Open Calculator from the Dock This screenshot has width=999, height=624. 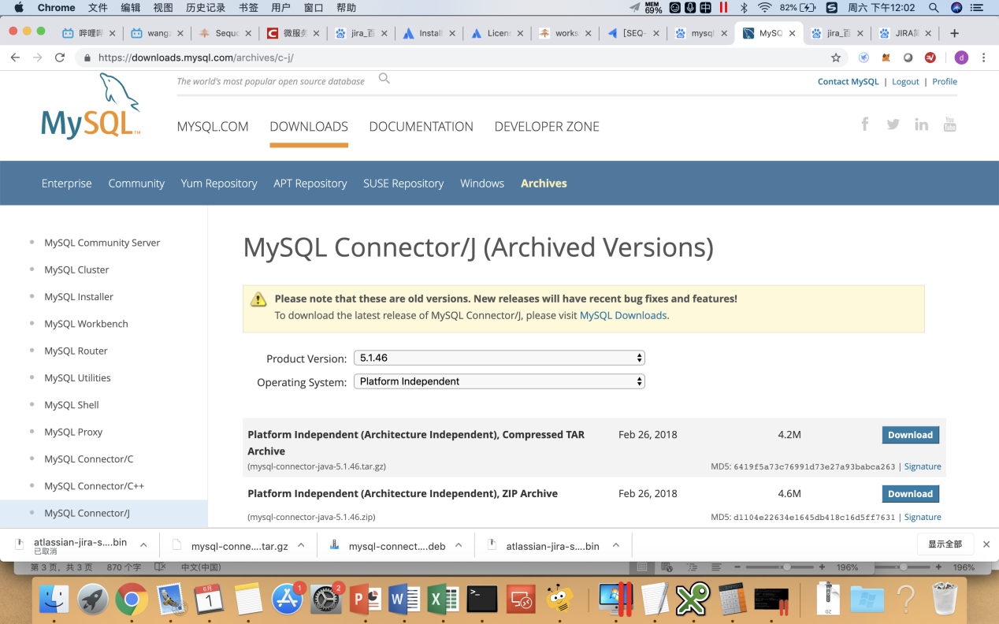732,600
